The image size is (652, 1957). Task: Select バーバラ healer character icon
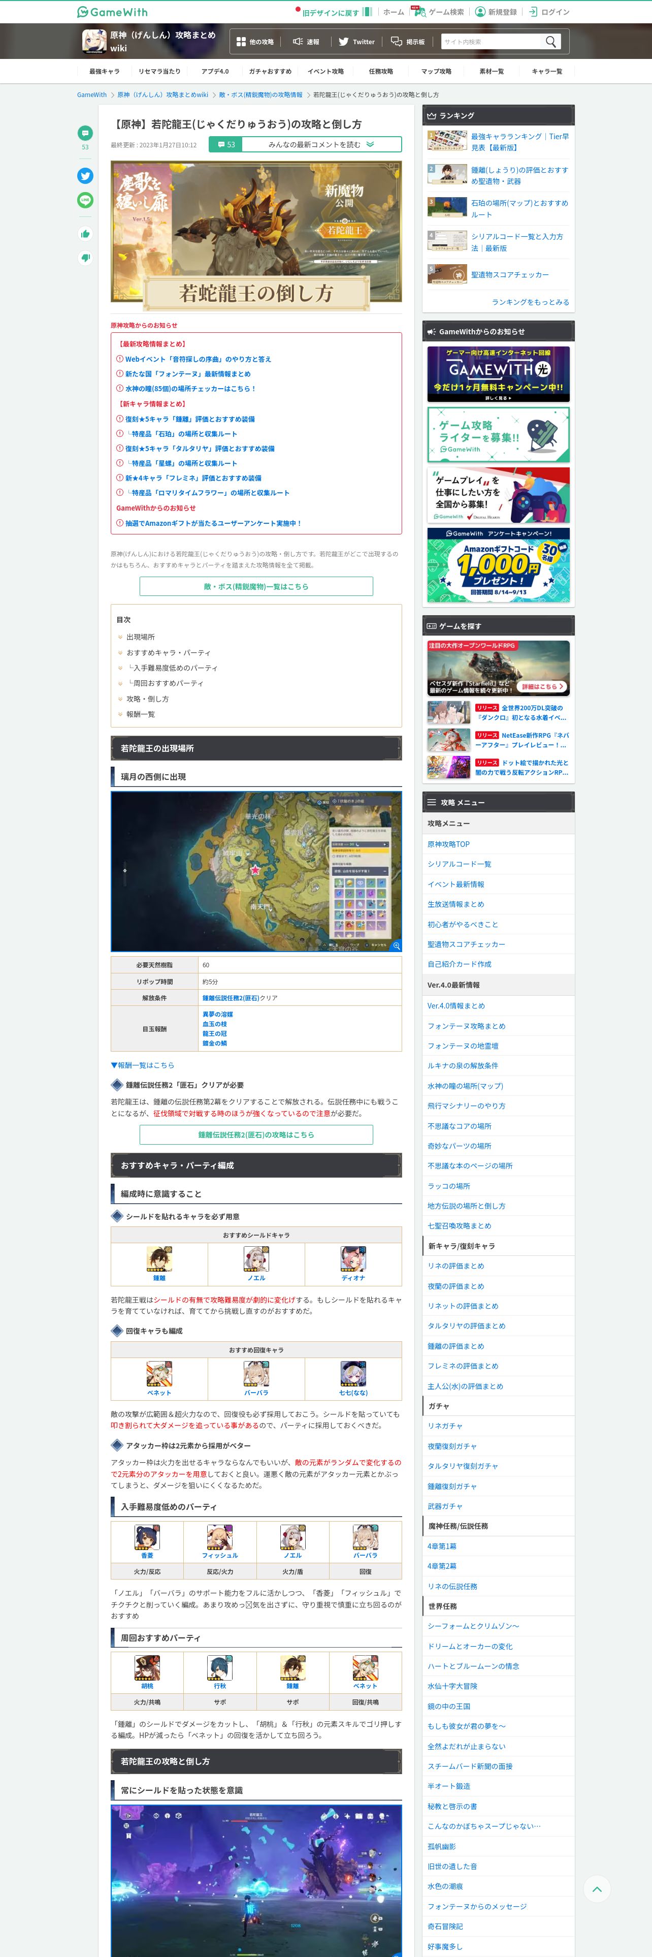[256, 1374]
